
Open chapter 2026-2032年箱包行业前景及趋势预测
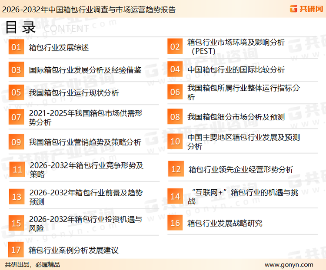tap(86, 197)
